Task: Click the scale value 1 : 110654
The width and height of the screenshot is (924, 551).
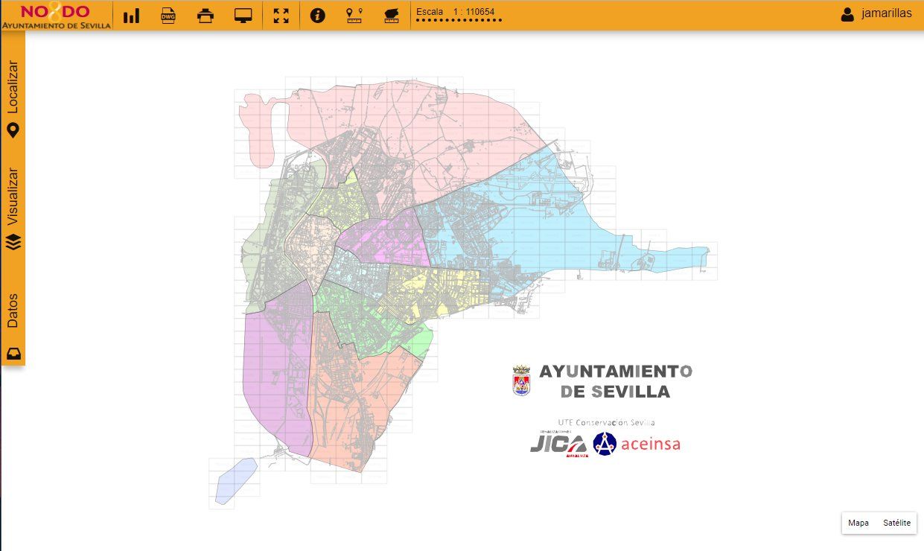Action: [474, 12]
